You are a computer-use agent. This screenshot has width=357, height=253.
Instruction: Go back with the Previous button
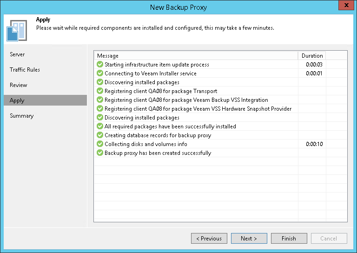click(x=209, y=239)
